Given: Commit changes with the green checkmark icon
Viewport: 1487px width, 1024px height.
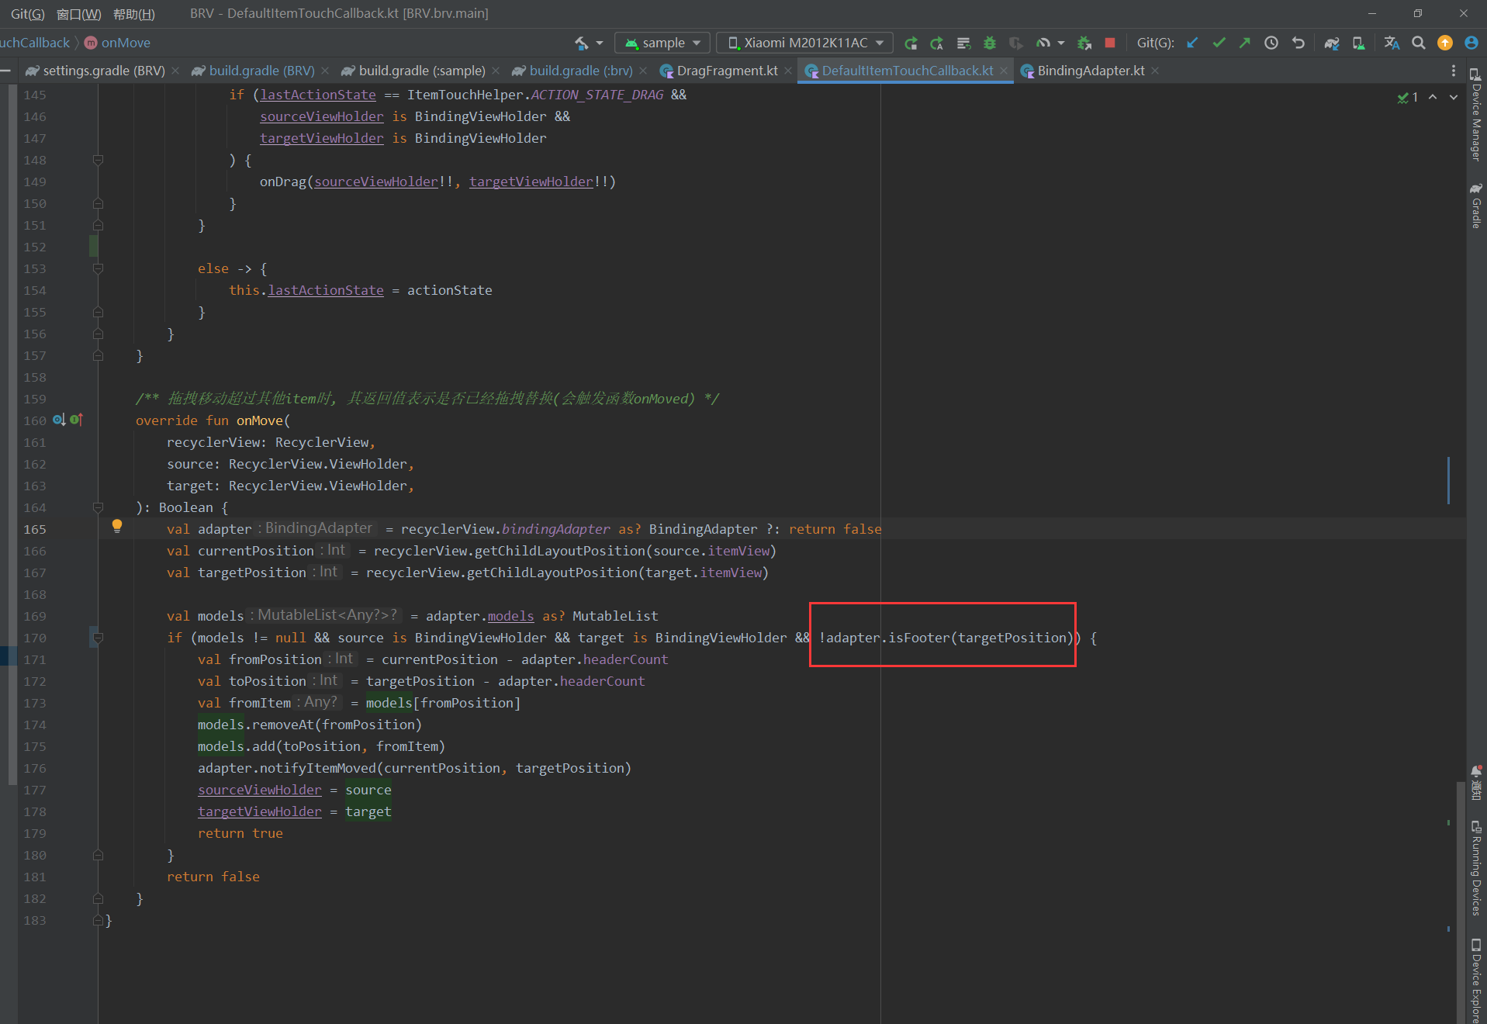Looking at the screenshot, I should pyautogui.click(x=1219, y=43).
